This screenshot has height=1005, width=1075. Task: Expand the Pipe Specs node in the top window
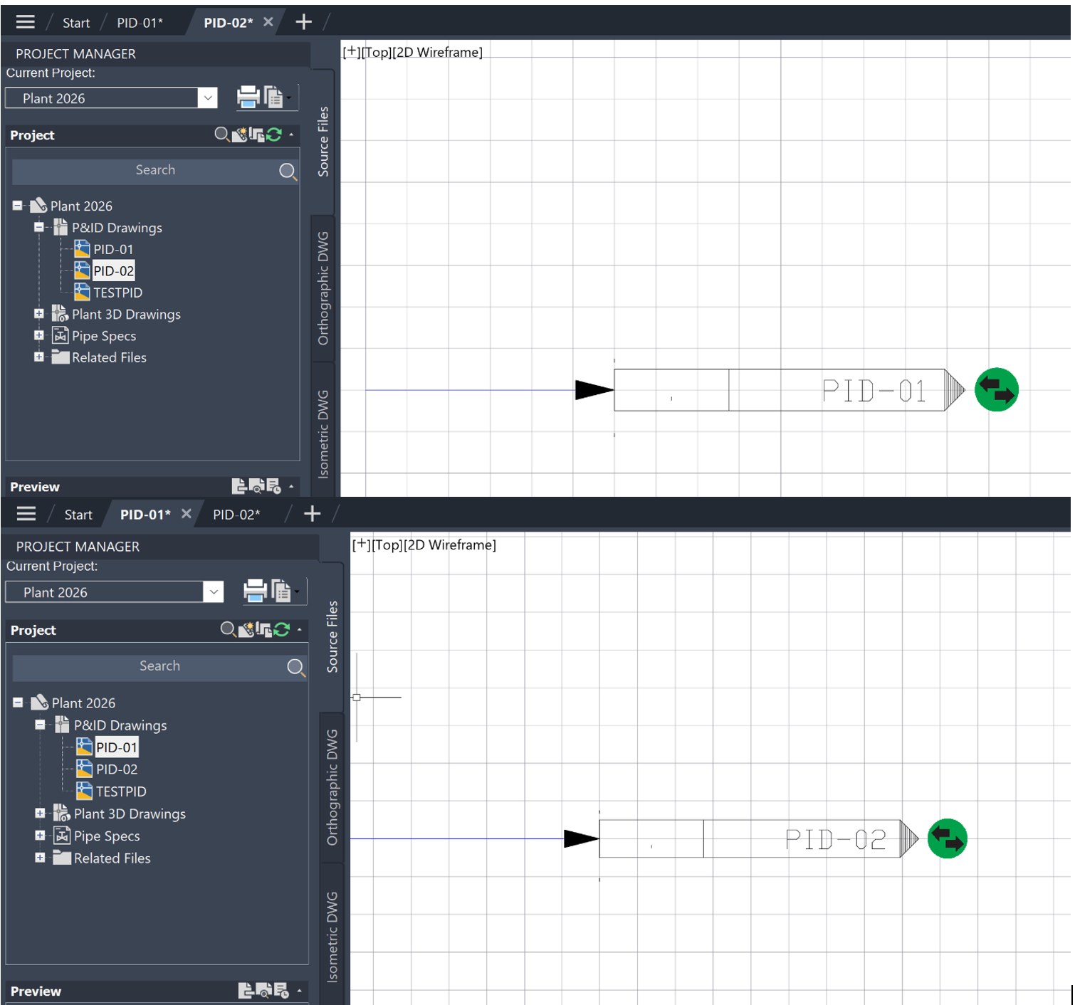38,335
